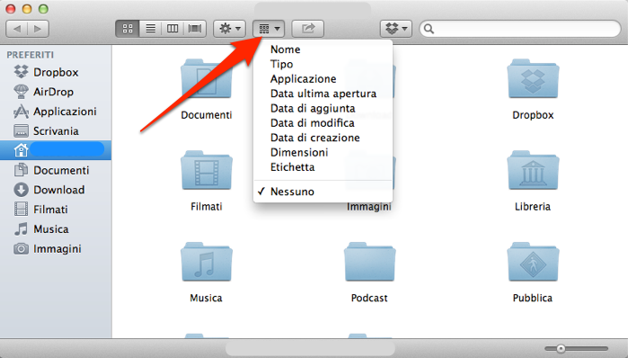Arrange by Data di modifica
Viewport: 628px width, 358px height.
pyautogui.click(x=323, y=122)
